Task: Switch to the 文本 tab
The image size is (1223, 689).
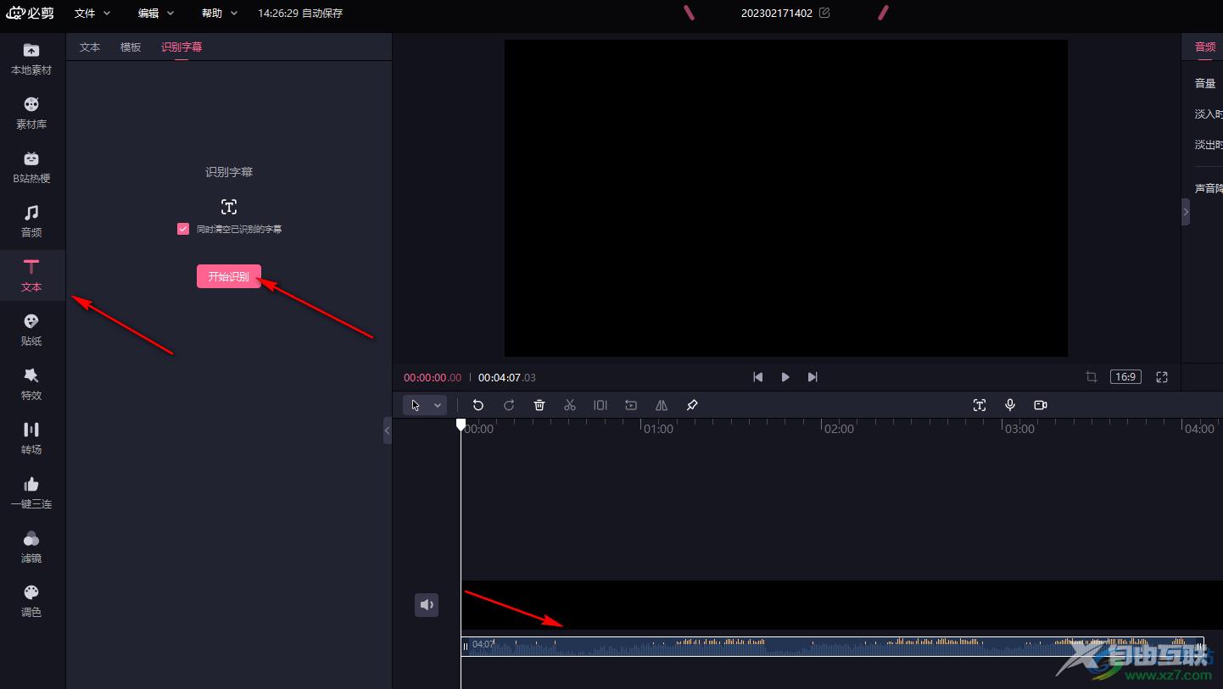Action: coord(90,47)
